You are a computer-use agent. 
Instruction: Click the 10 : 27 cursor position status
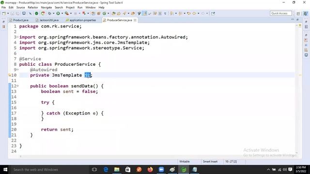point(231,161)
